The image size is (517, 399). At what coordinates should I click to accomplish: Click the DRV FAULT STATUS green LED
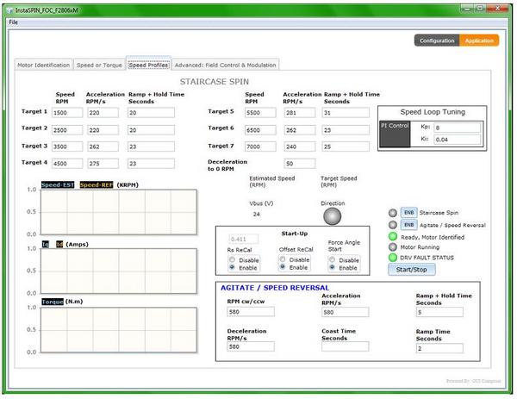tap(393, 258)
